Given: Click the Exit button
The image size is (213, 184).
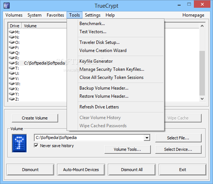Looking at the screenshot, I should 182,170.
